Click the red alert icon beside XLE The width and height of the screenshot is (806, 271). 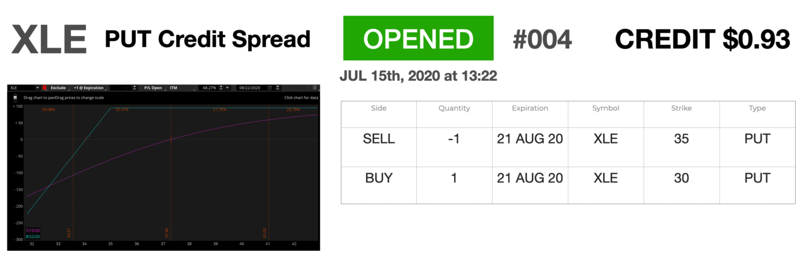click(44, 88)
